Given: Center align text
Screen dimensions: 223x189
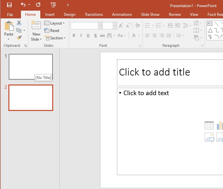Looking at the screenshot, I should click(x=155, y=35).
